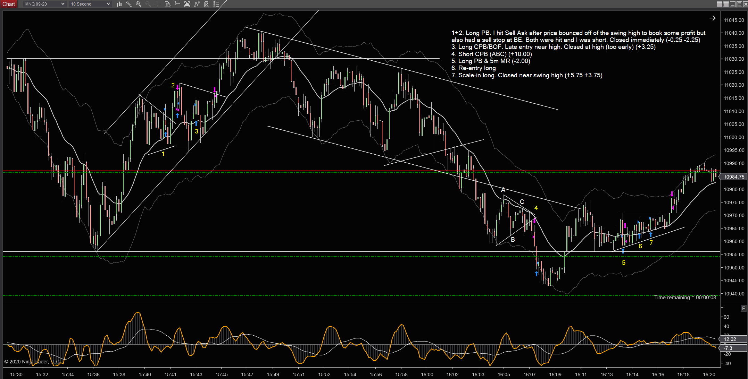Click the zoom in magnifier
Screen dimensions: 748x379
tap(139, 4)
